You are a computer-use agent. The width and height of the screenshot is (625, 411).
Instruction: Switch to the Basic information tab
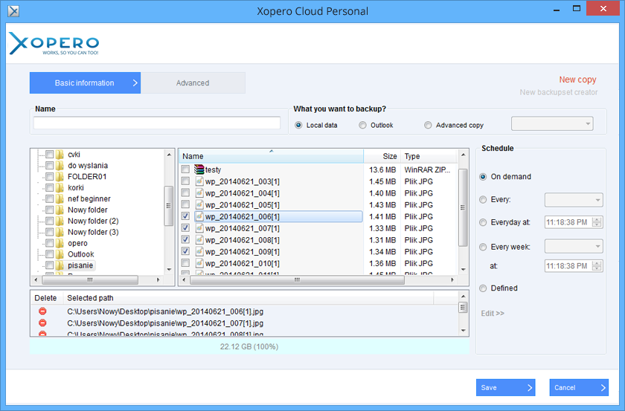85,82
